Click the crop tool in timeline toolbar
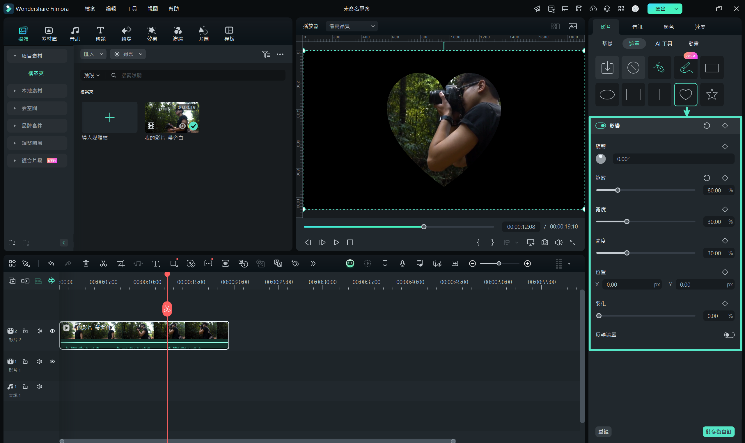 (x=121, y=263)
